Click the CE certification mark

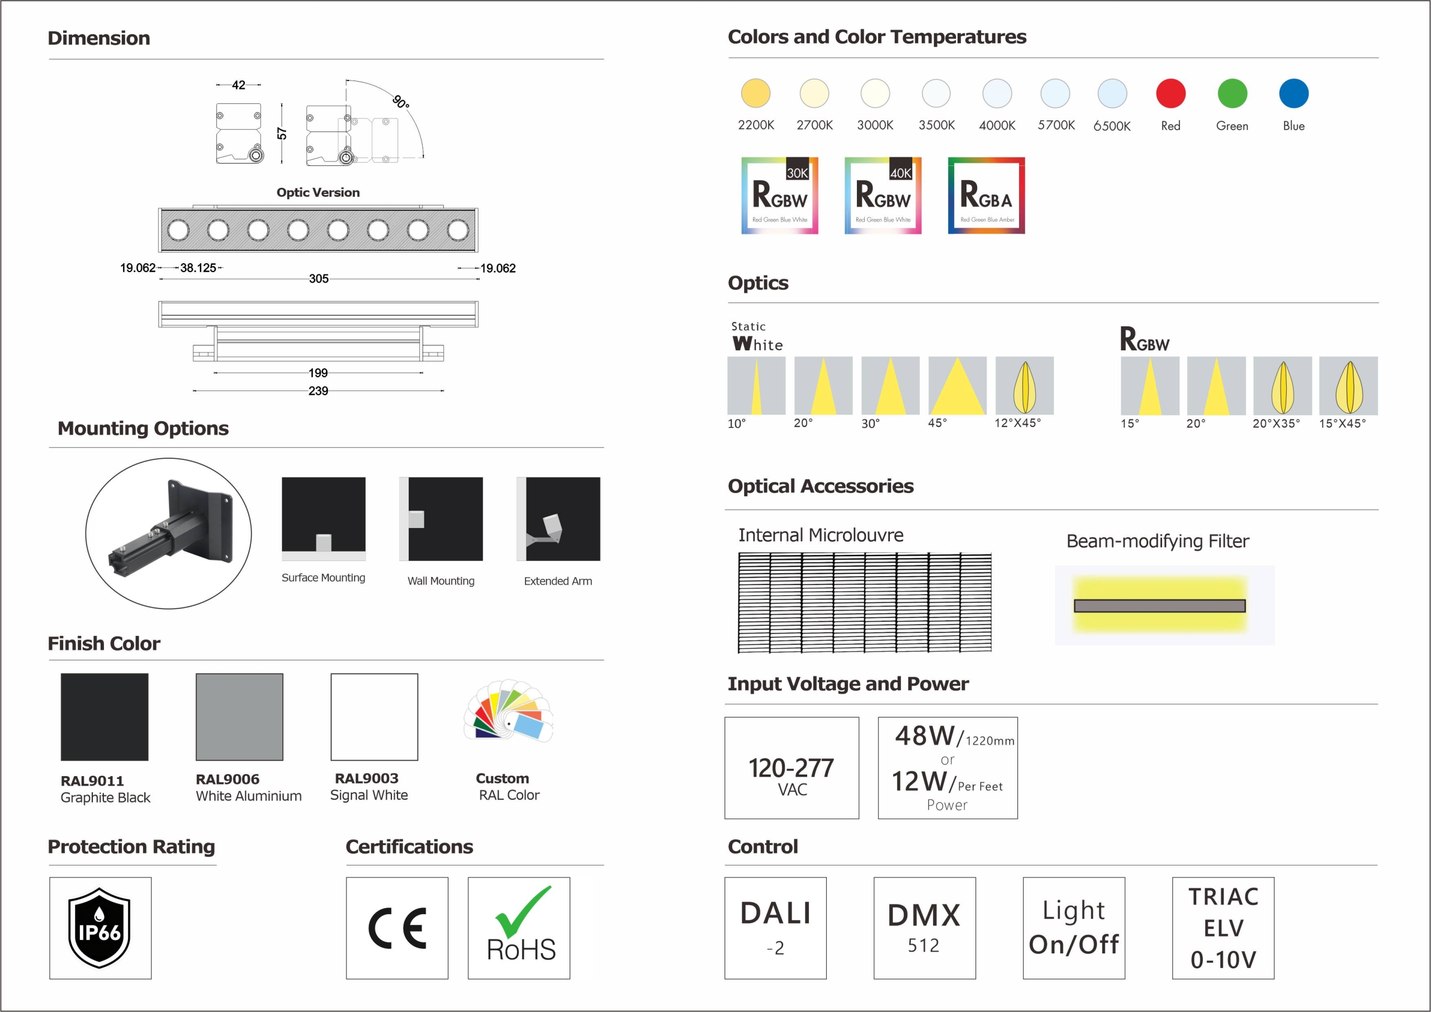(397, 928)
